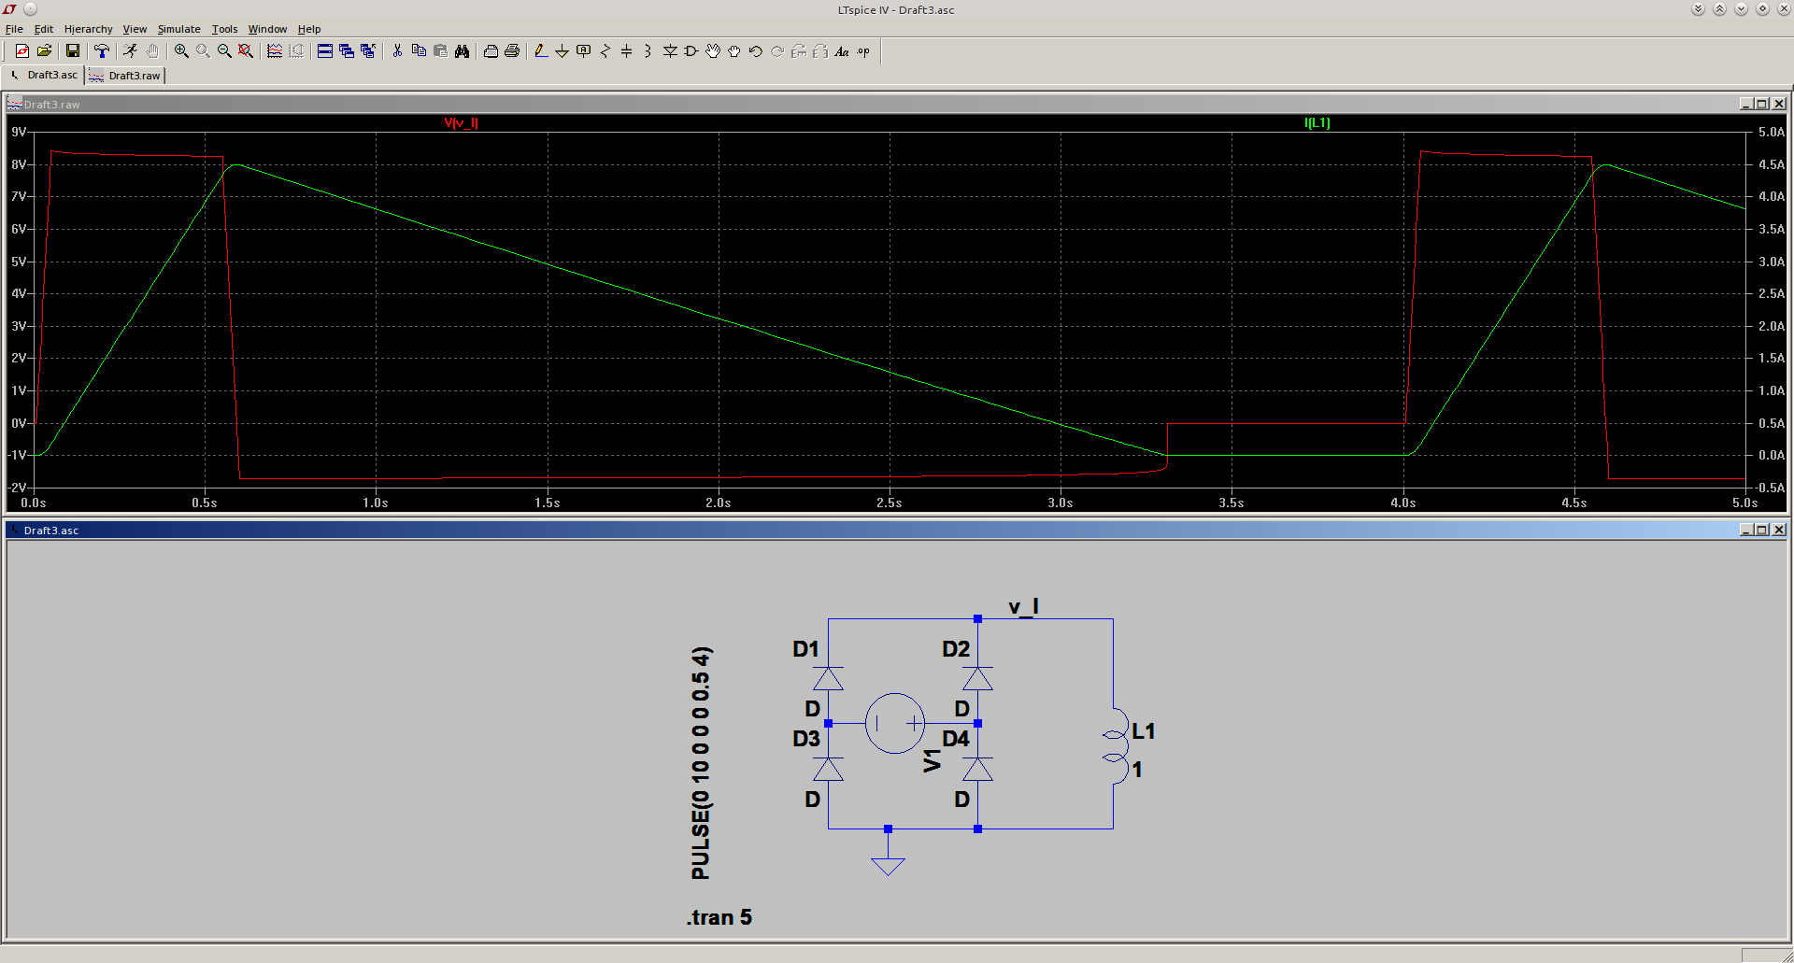This screenshot has height=963, width=1794.
Task: Add text with the Aa icon
Action: pyautogui.click(x=842, y=51)
